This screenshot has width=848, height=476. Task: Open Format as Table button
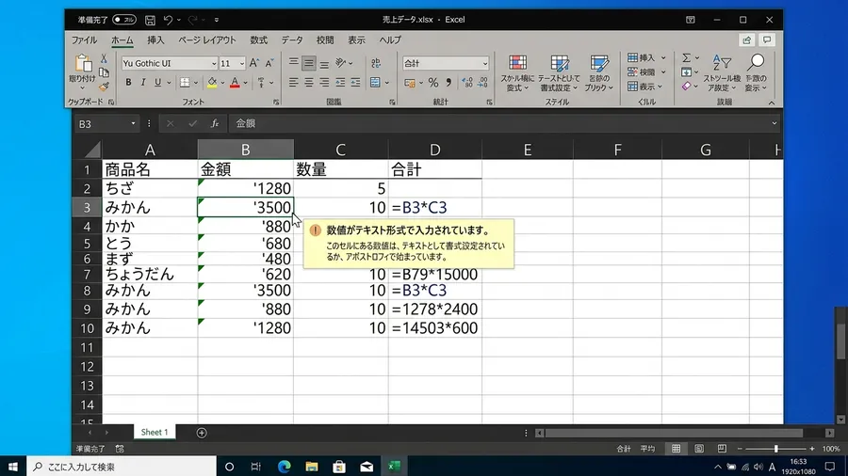point(559,72)
